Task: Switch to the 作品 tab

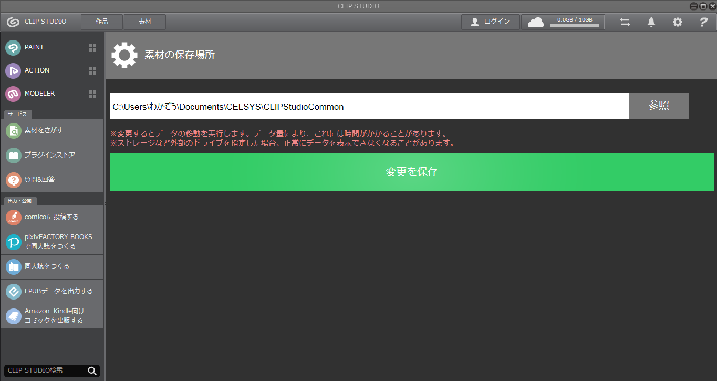Action: 102,22
